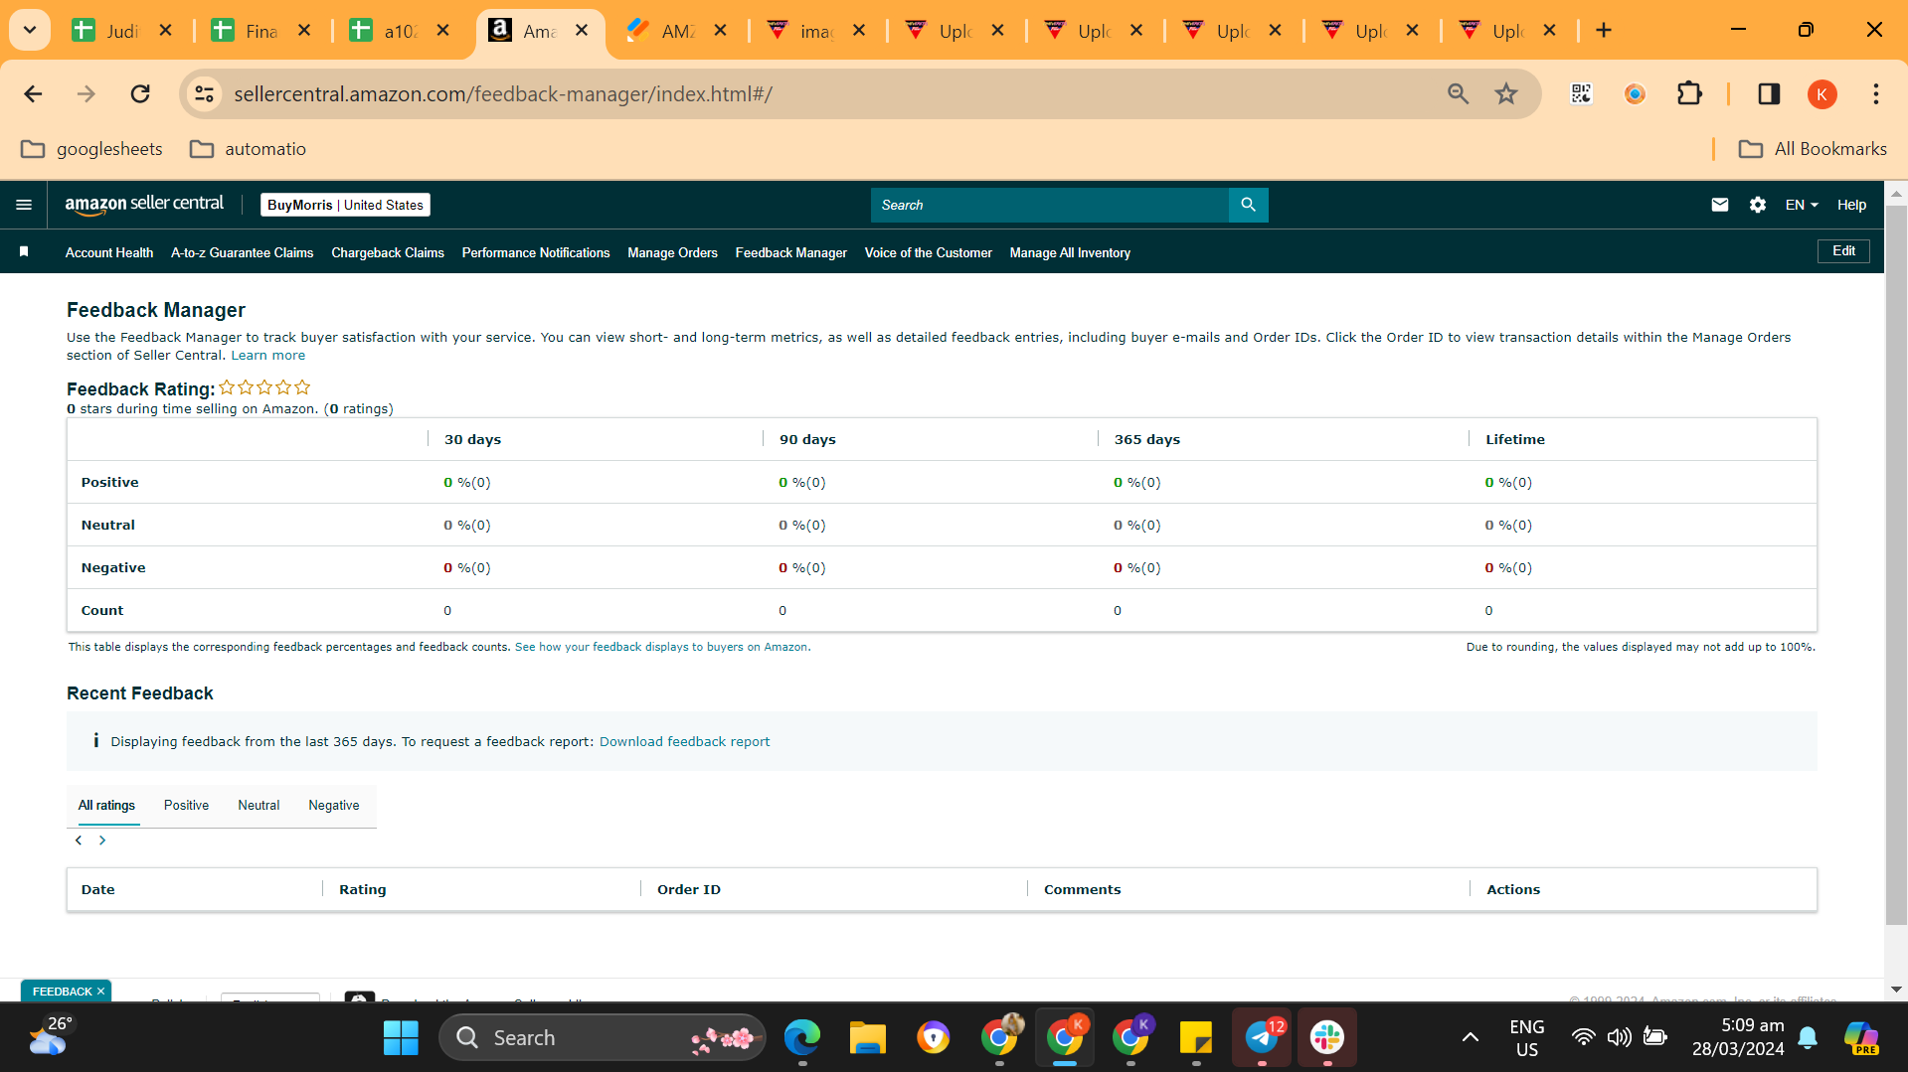Select the All ratings tab

(x=106, y=806)
